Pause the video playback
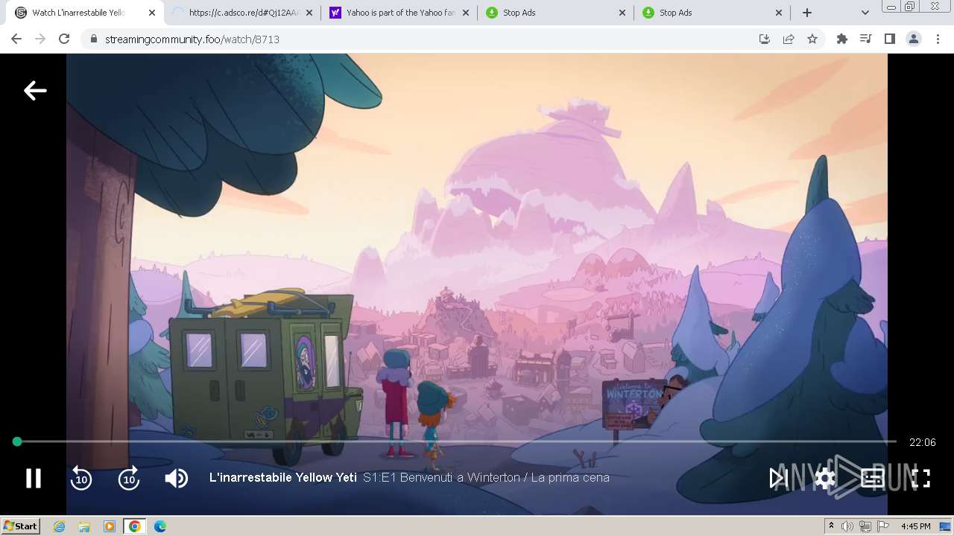Image resolution: width=954 pixels, height=536 pixels. [x=34, y=478]
